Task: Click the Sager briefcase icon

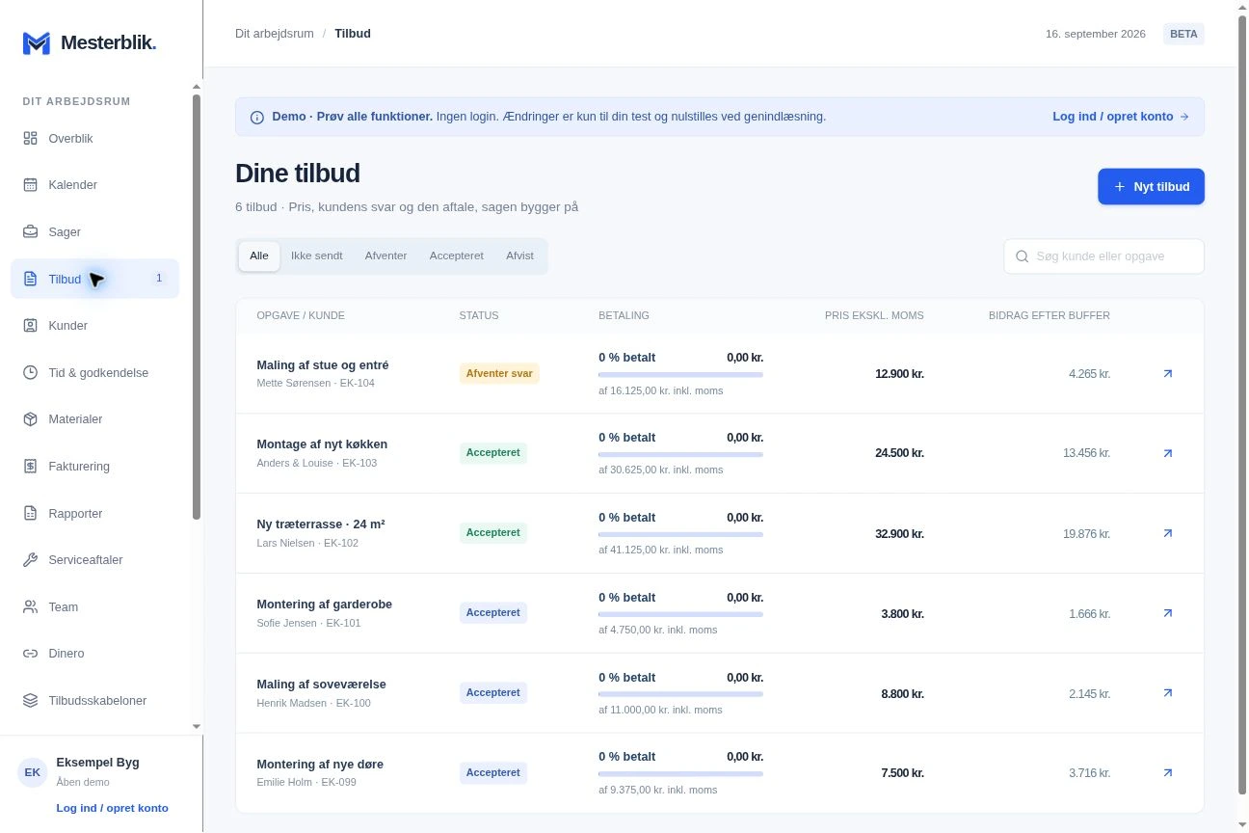Action: pos(30,231)
